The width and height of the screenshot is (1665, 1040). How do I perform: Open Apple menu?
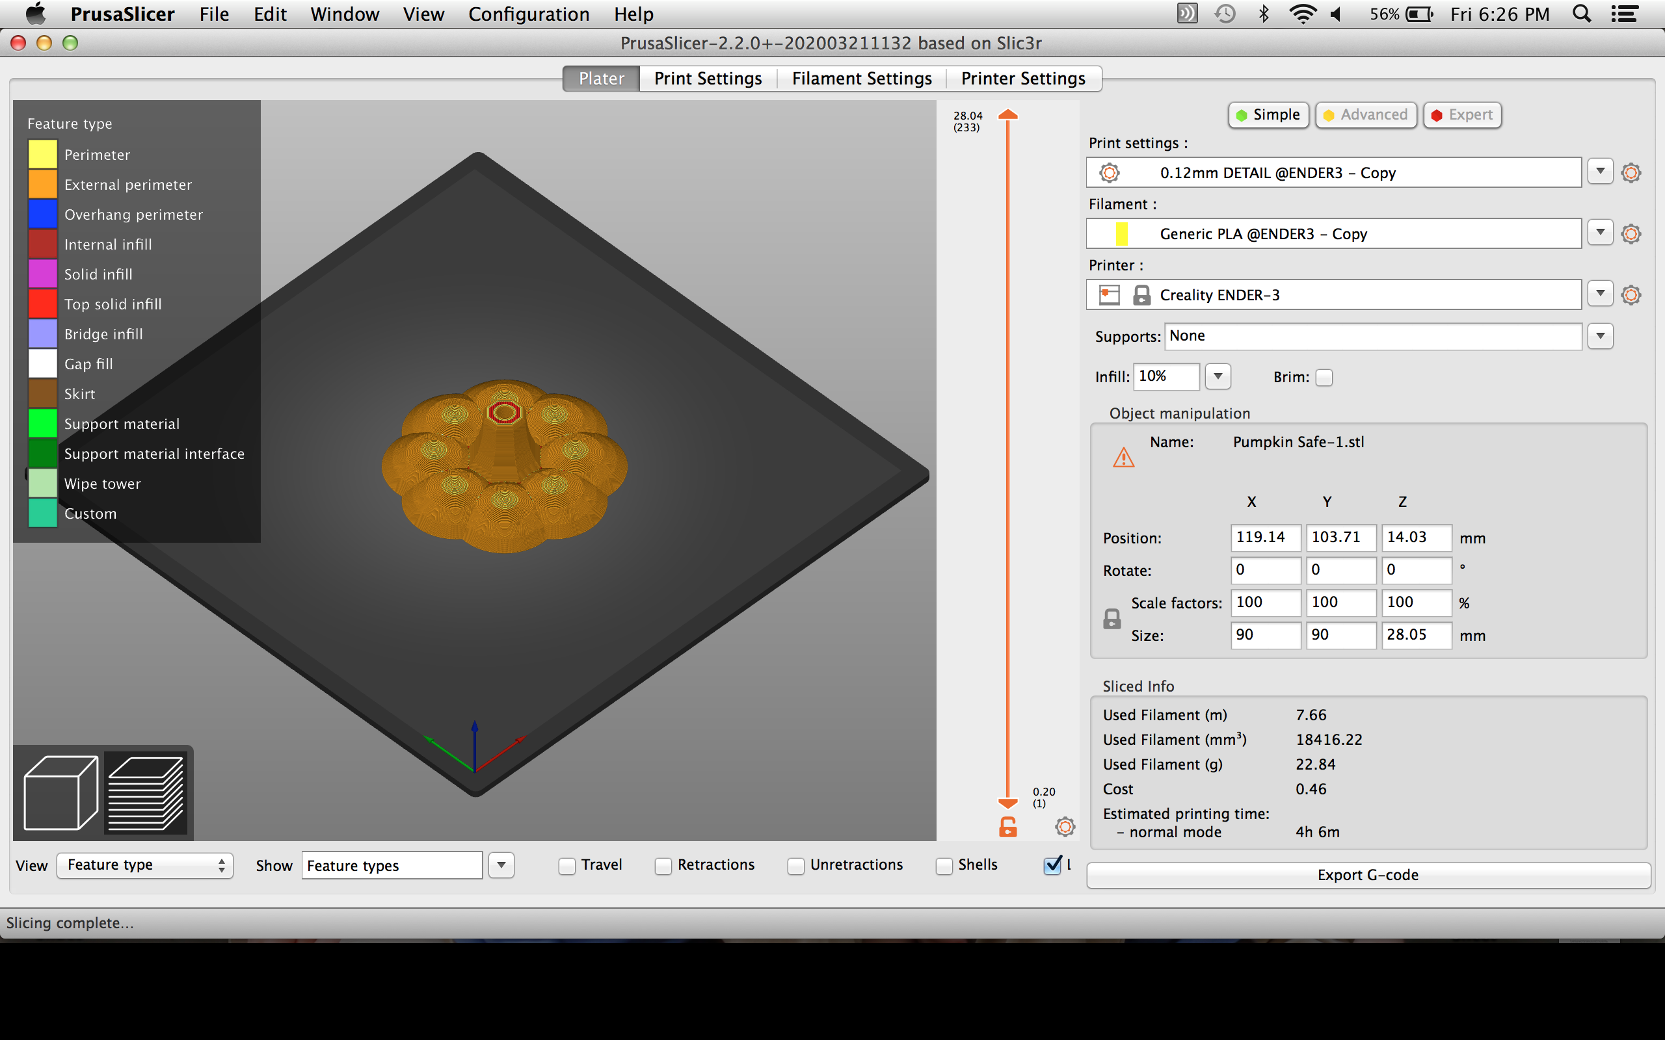coord(36,14)
